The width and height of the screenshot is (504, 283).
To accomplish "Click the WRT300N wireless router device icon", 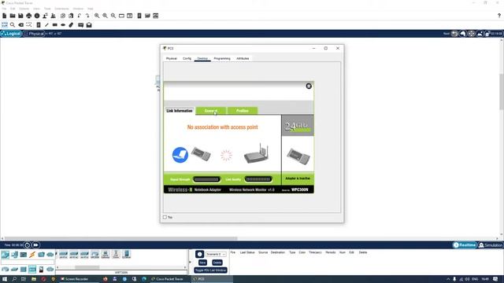I will (x=94, y=255).
